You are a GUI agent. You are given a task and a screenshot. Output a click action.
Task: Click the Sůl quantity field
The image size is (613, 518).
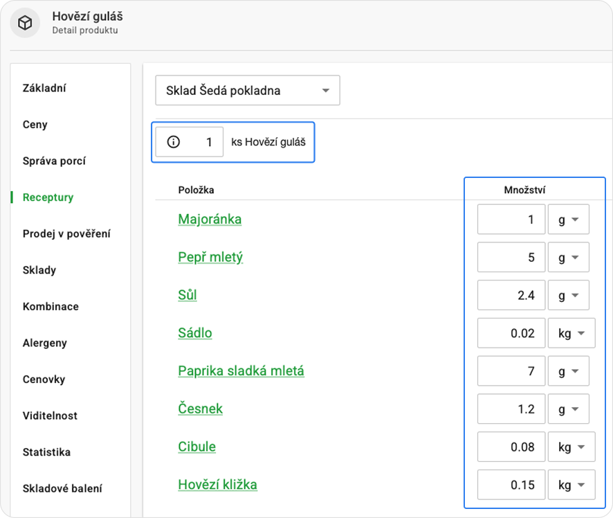[x=511, y=295]
